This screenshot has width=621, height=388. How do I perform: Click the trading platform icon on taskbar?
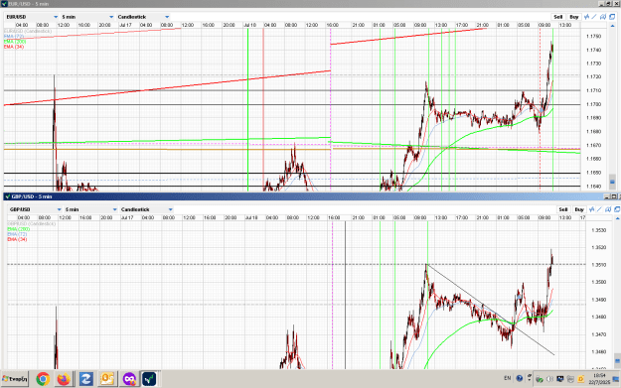point(149,379)
